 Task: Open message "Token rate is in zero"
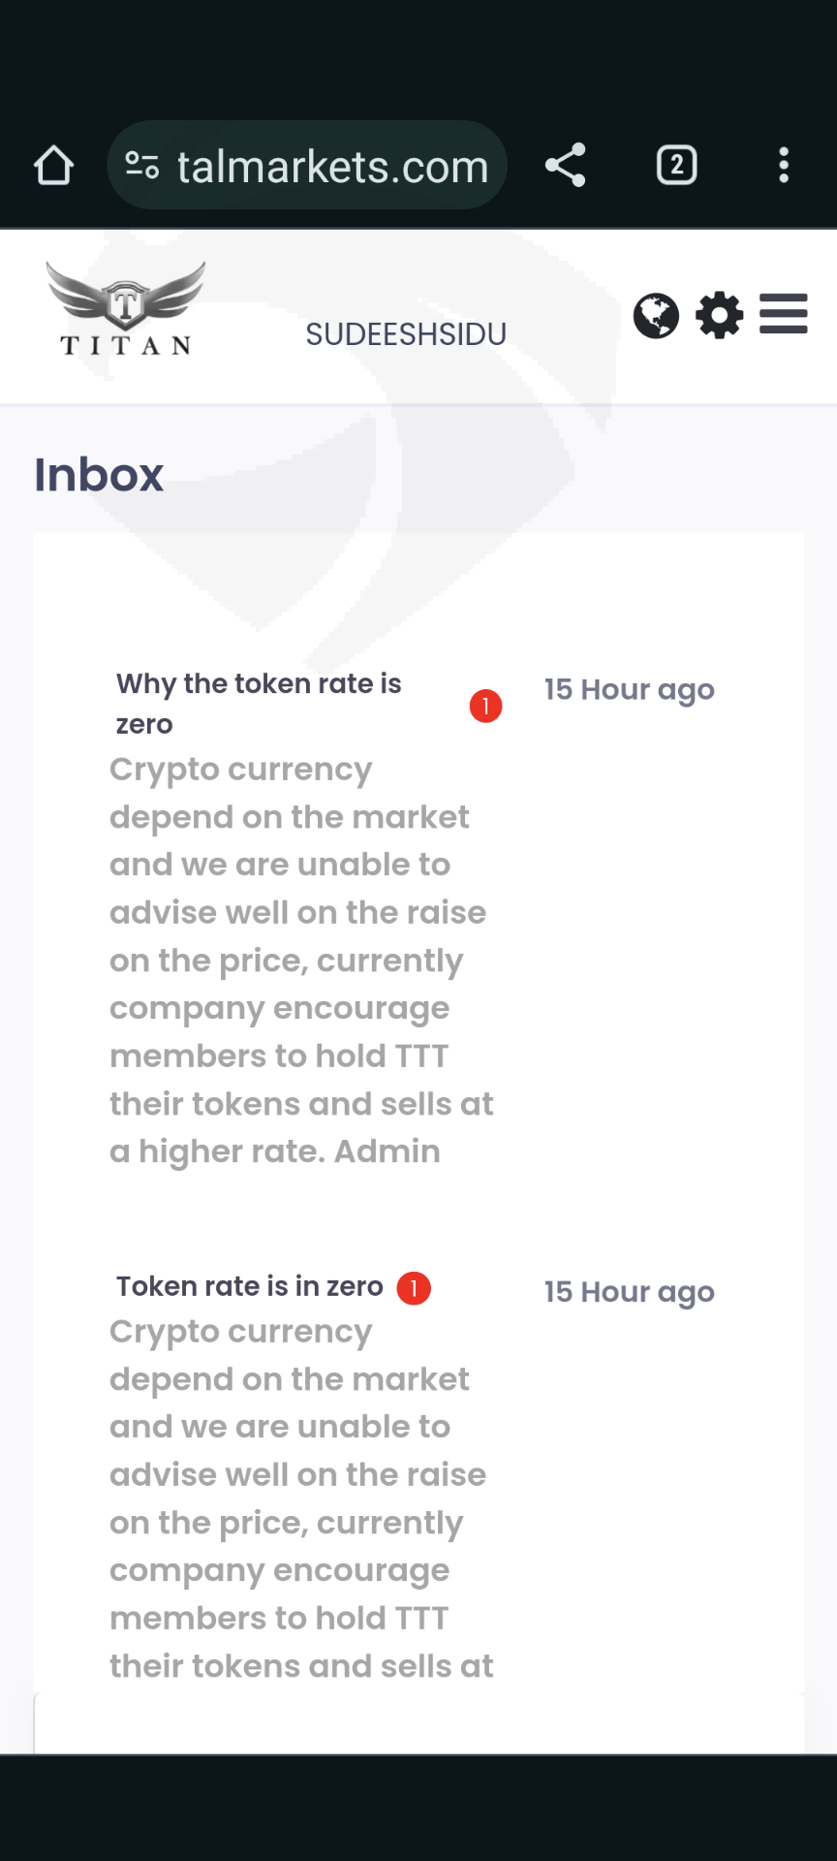pos(250,1286)
